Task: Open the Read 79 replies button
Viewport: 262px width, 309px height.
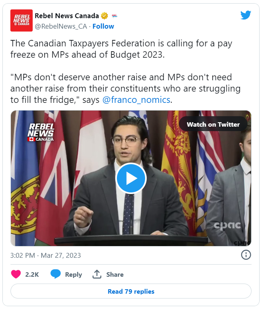Action: 131,291
